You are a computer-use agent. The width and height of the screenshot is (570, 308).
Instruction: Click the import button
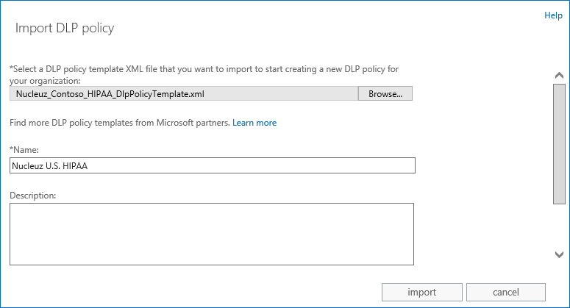click(421, 292)
